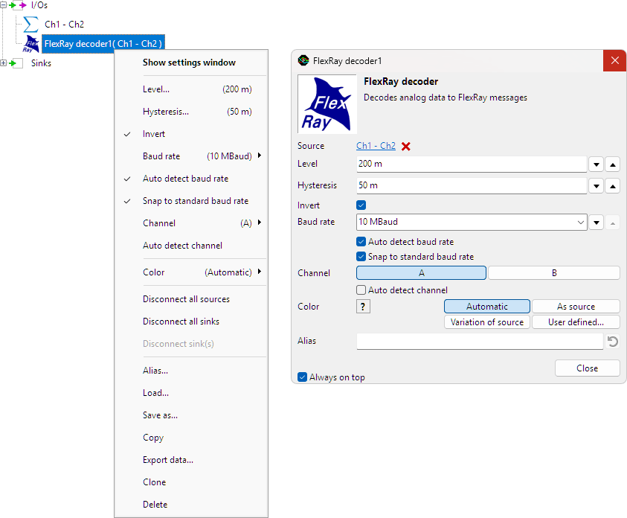Increase Level with the up arrow
Viewport: 627px width, 518px height.
coord(612,164)
